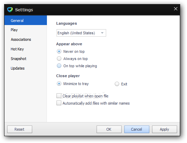Expand the Languages dropdown arrow
The height and width of the screenshot is (143, 187).
(102, 33)
